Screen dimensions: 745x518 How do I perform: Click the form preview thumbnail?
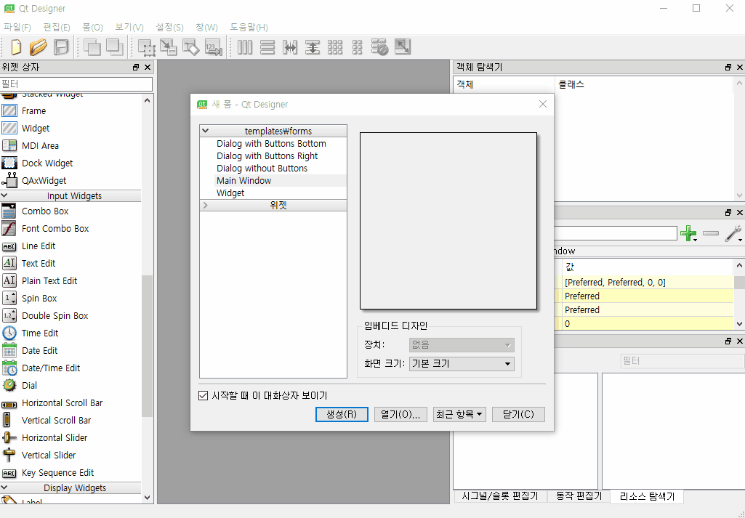pyautogui.click(x=448, y=221)
